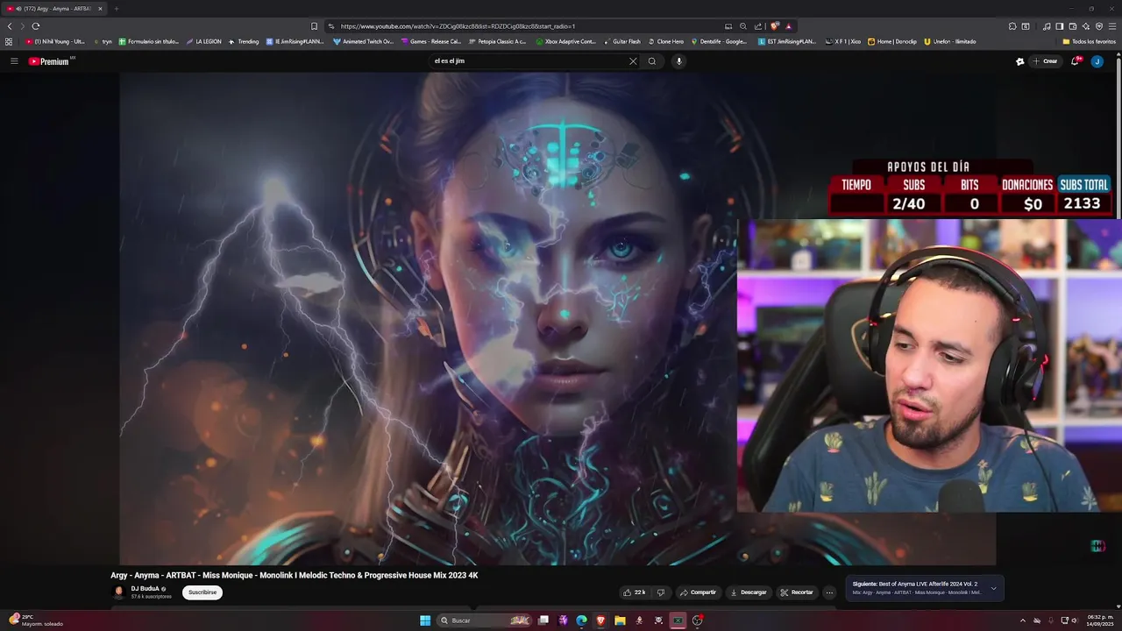This screenshot has width=1122, height=631.
Task: Open a new browser tab
Action: point(116,9)
